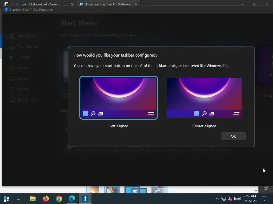273x204 pixels.
Task: Click the Start Button sidebar icon
Action: click(12, 47)
